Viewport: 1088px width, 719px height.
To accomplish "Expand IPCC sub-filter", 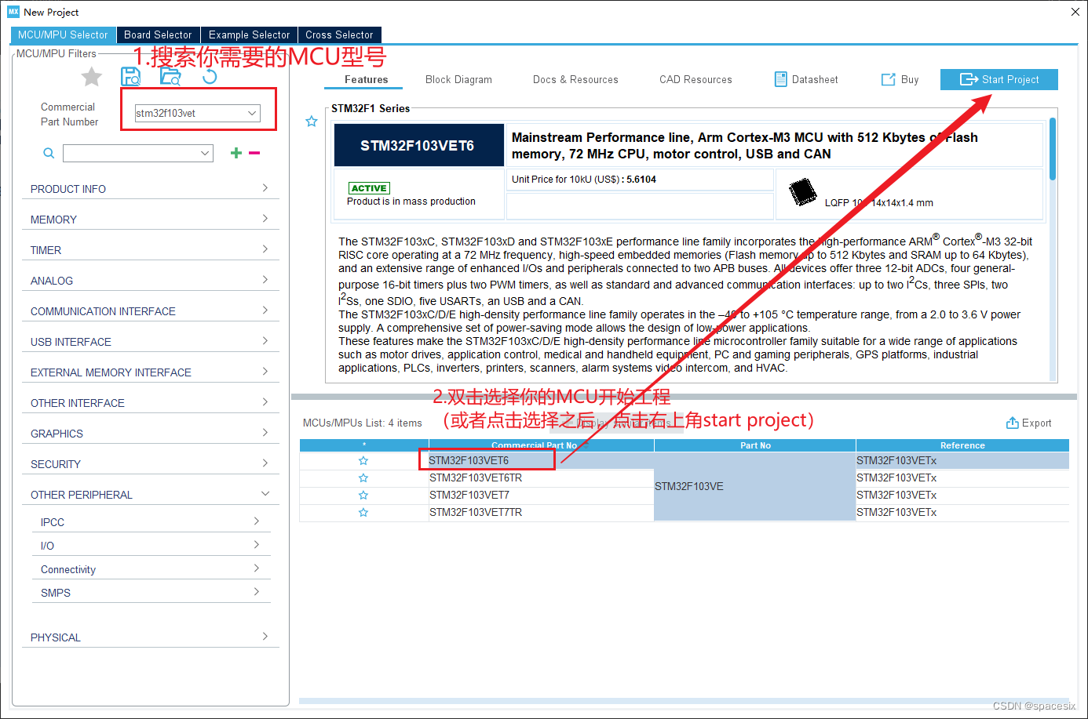I will [x=151, y=522].
